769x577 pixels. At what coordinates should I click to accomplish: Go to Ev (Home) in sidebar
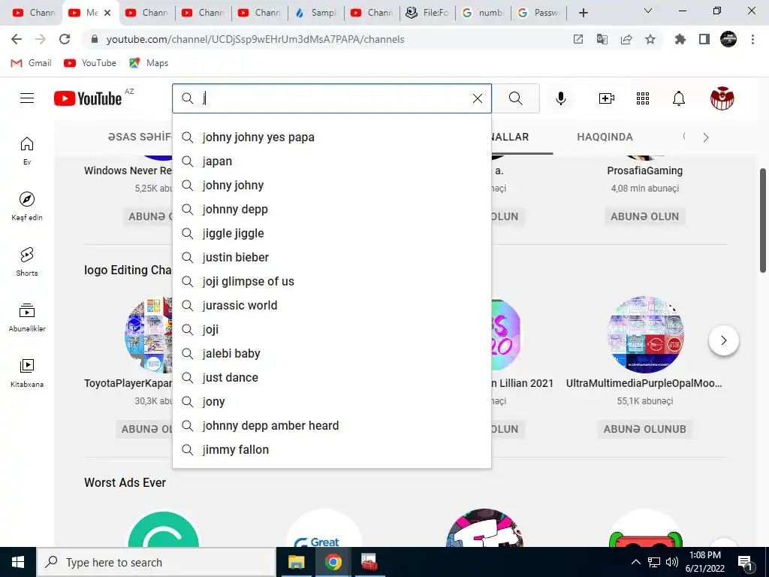coord(27,150)
